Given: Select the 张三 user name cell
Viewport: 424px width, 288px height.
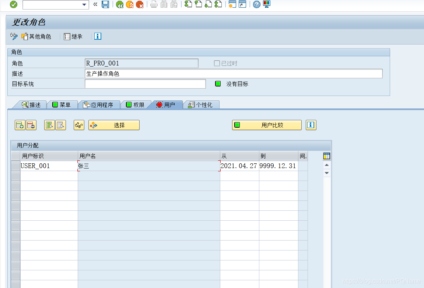Looking at the screenshot, I should pyautogui.click(x=149, y=166).
